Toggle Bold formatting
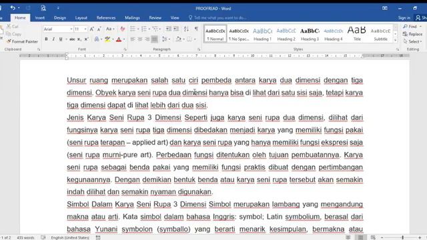427x240 pixels. [x=46, y=39]
